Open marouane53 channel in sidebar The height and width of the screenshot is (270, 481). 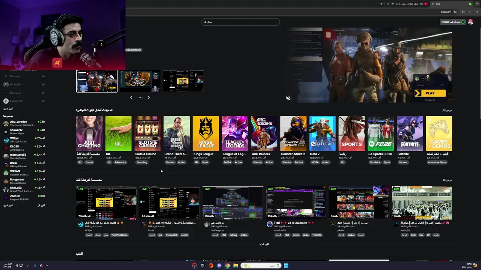point(24,156)
